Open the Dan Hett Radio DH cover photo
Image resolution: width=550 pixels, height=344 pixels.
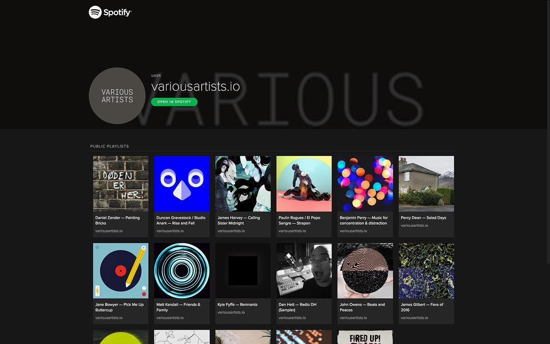click(x=304, y=271)
